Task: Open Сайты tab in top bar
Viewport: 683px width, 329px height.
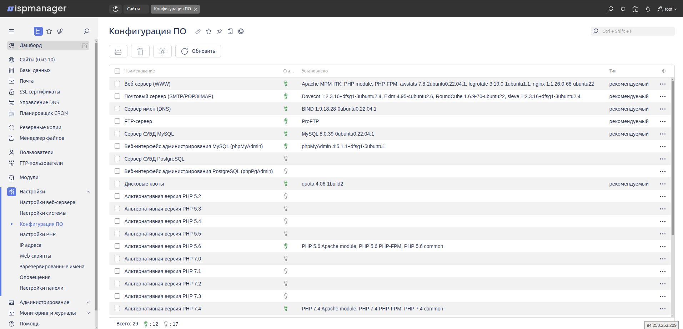Action: pyautogui.click(x=136, y=9)
